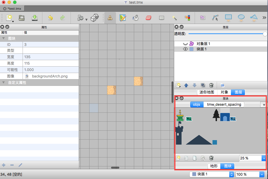Image resolution: width=268 pixels, height=179 pixels.
Task: Toggle random mode with the dice icon
Action: (x=95, y=18)
